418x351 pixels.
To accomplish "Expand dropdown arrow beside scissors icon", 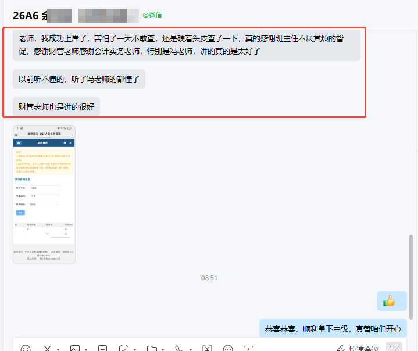I will click(x=58, y=349).
